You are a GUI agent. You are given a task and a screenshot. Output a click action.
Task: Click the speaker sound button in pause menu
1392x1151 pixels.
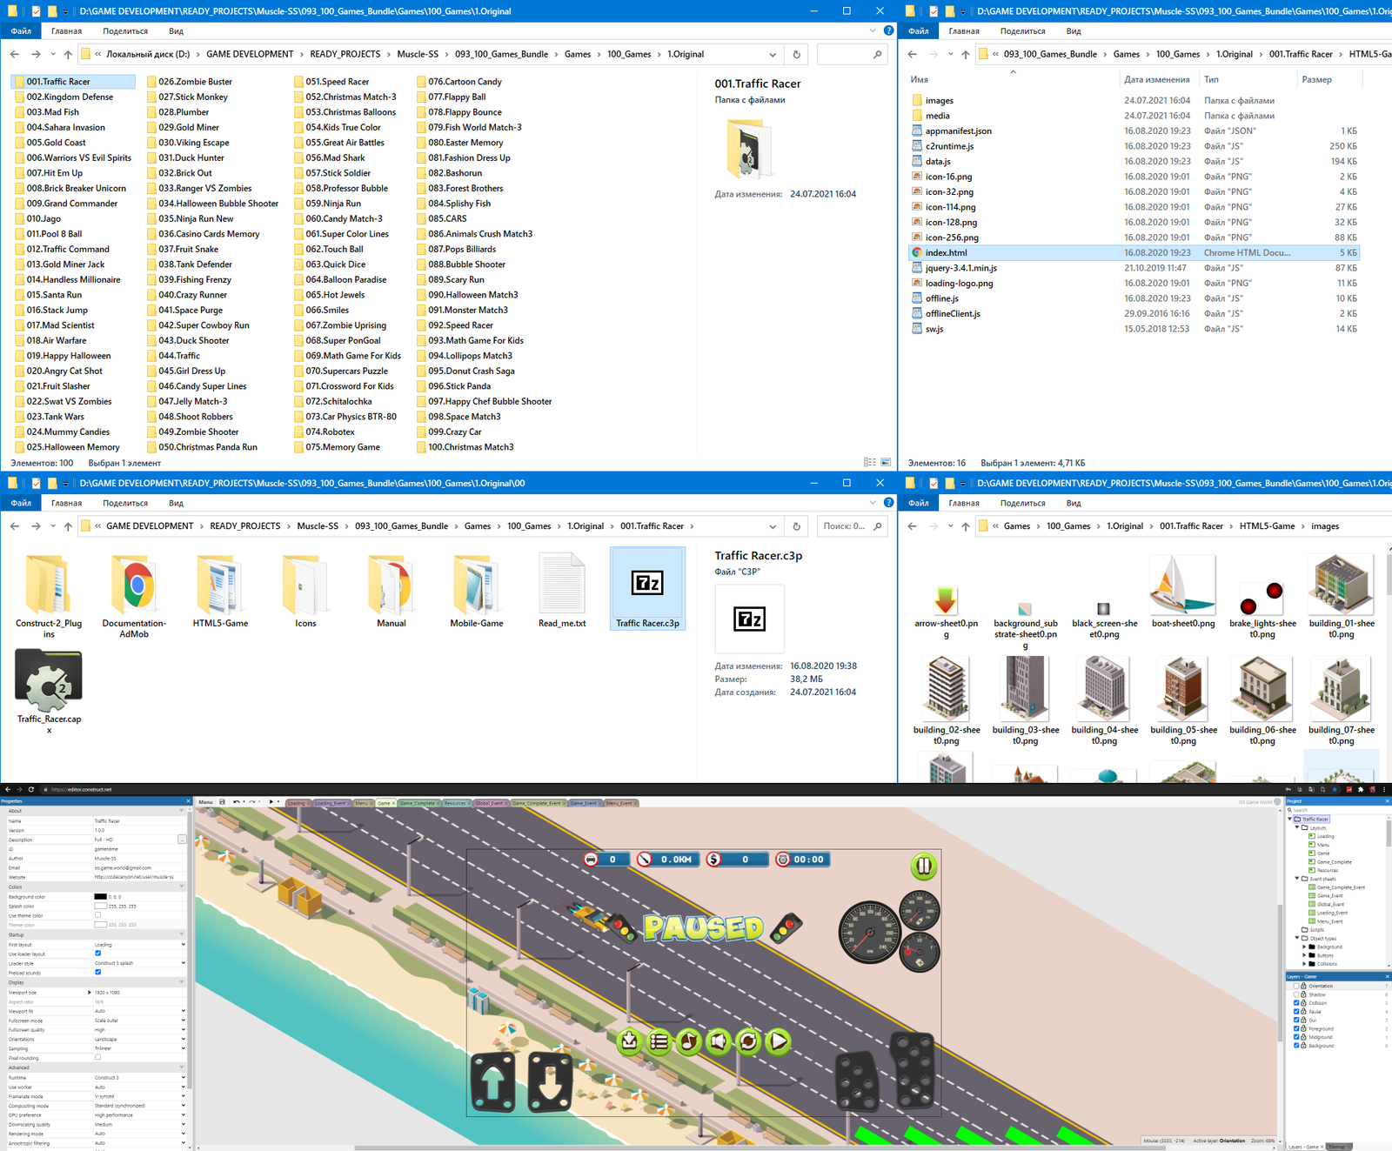(718, 1041)
